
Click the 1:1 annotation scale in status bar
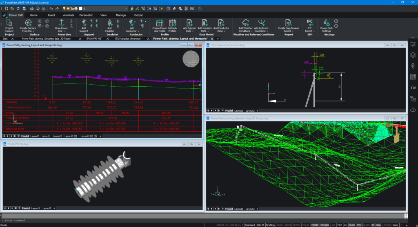coord(346,225)
